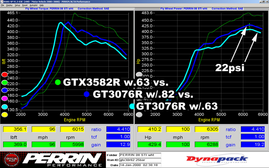The width and height of the screenshot is (269, 168).
Task: Click the Run ID field gtx30r82 25bar
Action: 140,160
